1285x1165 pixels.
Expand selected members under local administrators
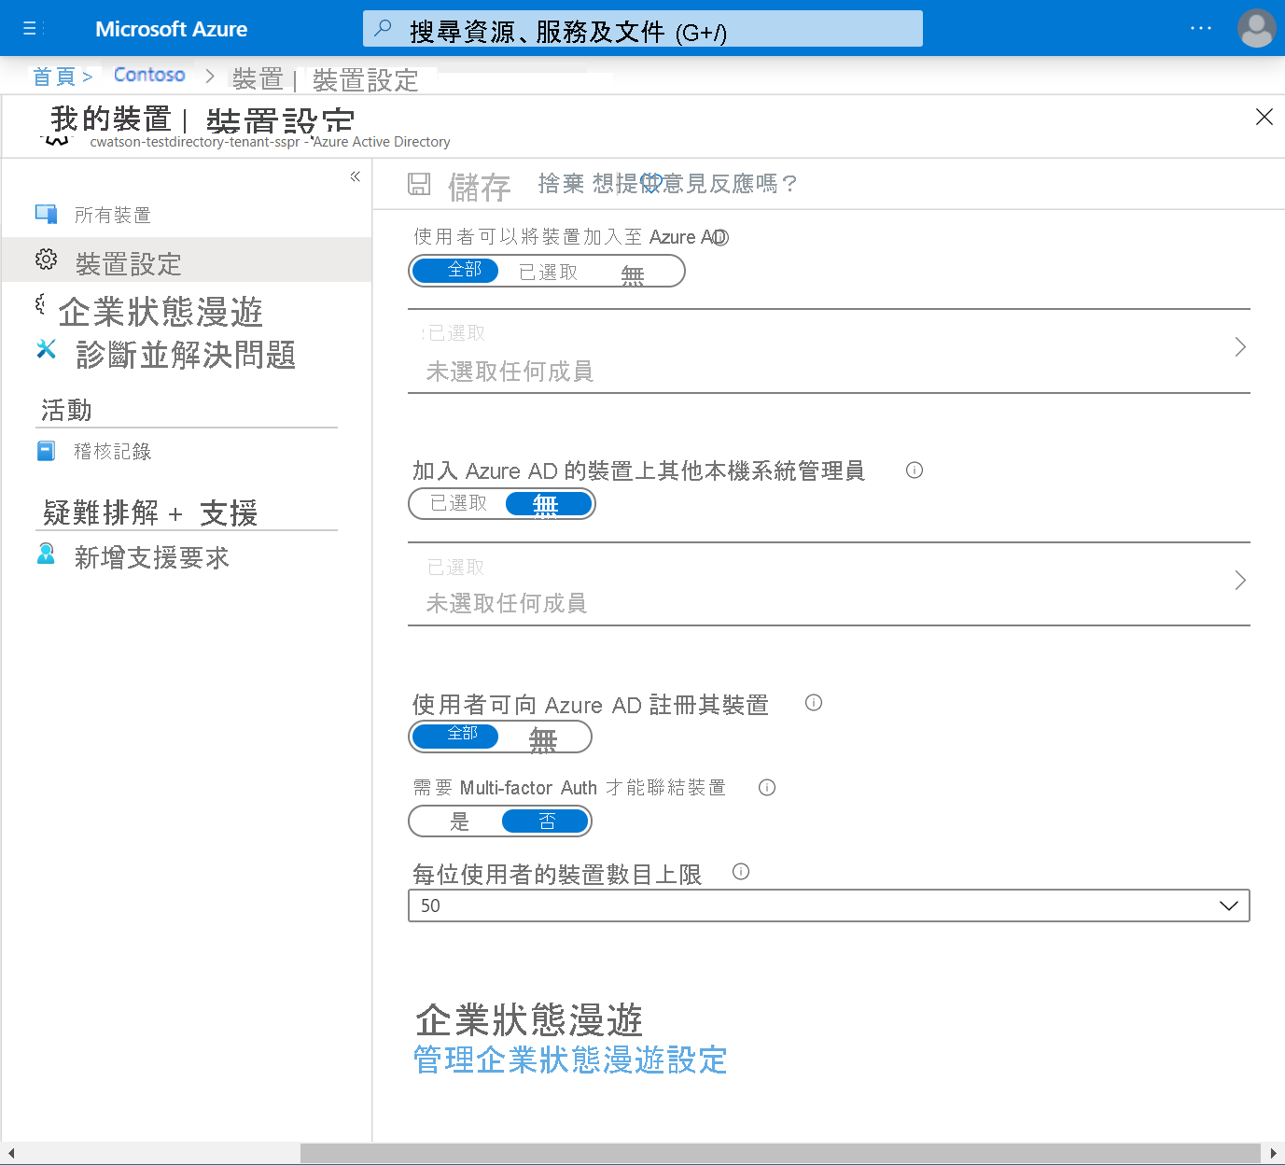(x=829, y=583)
